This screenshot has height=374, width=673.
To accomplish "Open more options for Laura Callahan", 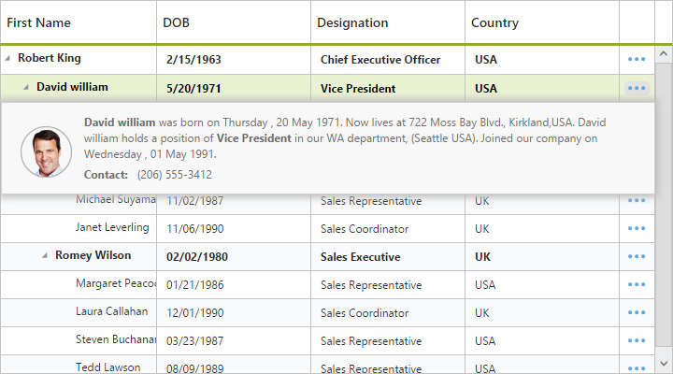I will (x=637, y=312).
